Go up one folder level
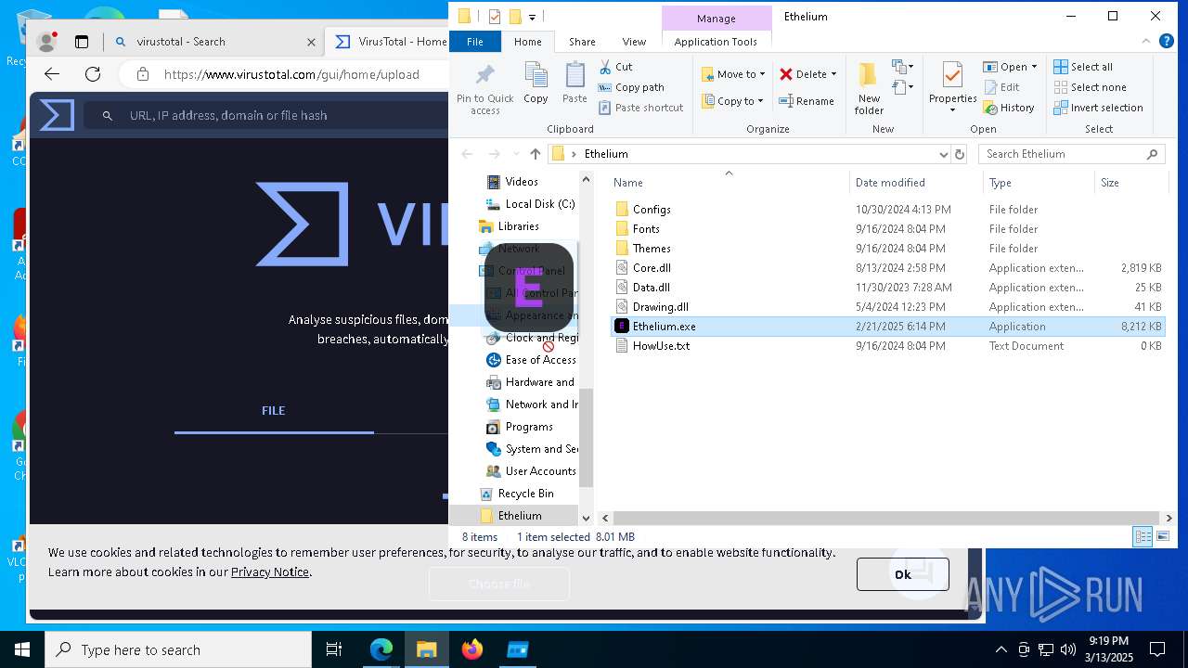 pos(536,154)
